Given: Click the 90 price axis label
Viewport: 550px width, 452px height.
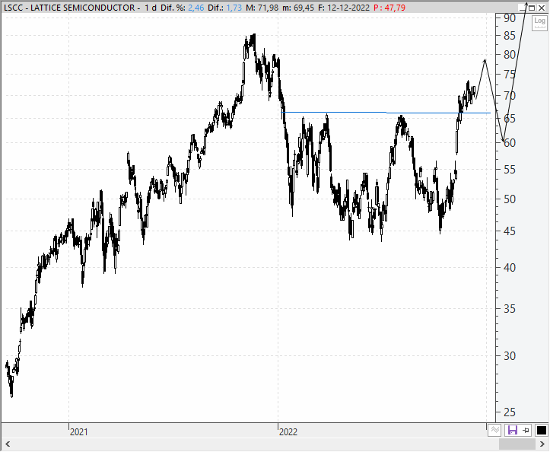Looking at the screenshot, I should pyautogui.click(x=510, y=18).
